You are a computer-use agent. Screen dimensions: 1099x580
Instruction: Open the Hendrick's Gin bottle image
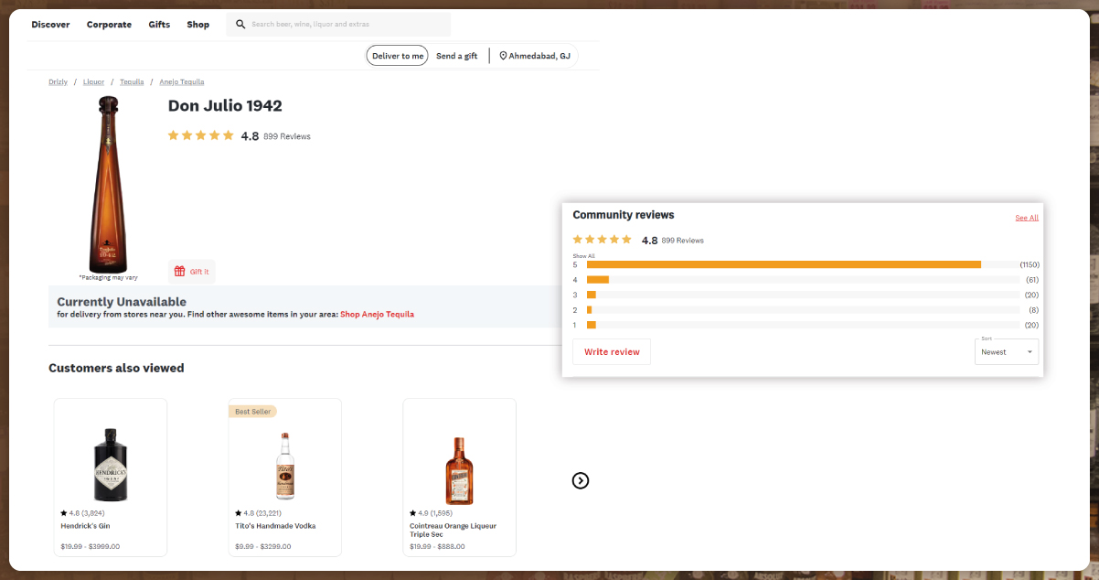pos(111,464)
